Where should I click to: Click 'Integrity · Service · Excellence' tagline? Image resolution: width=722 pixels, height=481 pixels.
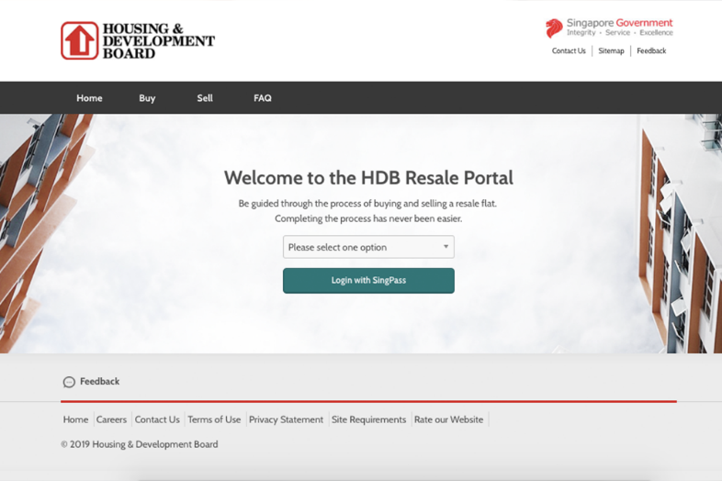(620, 33)
